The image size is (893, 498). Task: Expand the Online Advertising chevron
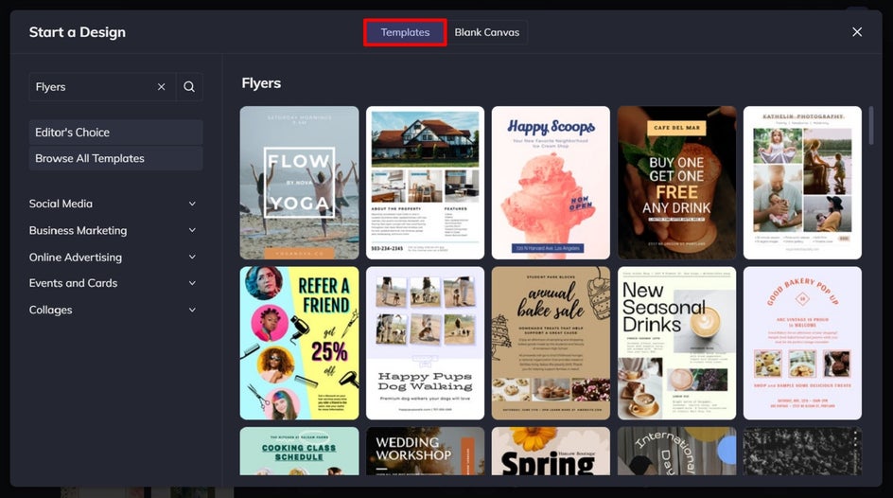click(x=192, y=257)
